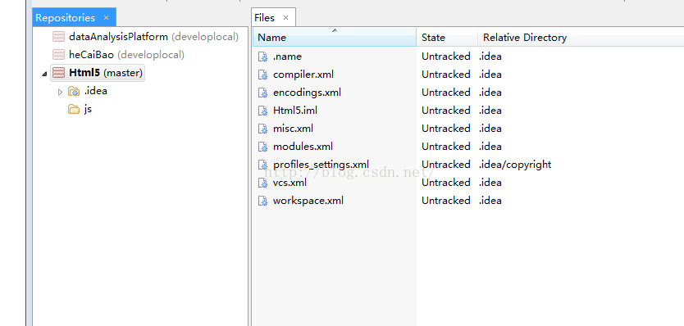The height and width of the screenshot is (326, 684).
Task: Select Html5 (master) repository
Action: click(x=106, y=73)
